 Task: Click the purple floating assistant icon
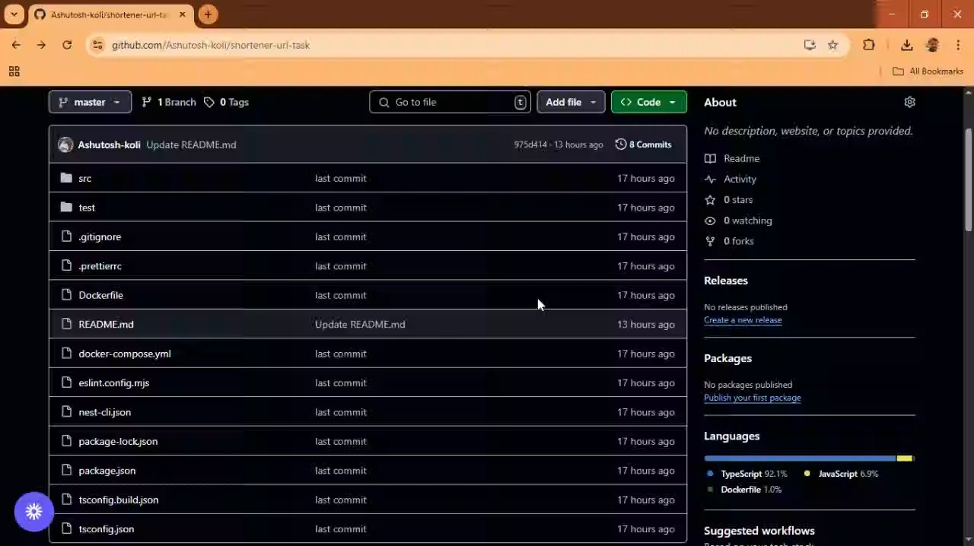click(33, 512)
